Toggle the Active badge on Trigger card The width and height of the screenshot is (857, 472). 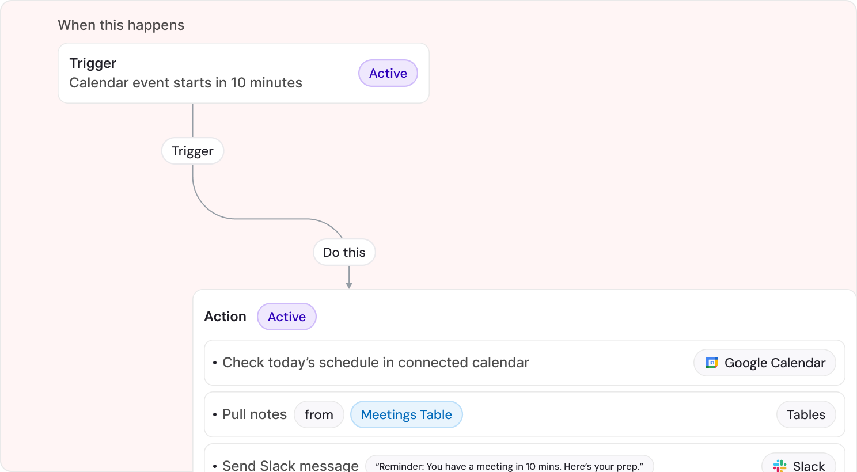(x=388, y=73)
